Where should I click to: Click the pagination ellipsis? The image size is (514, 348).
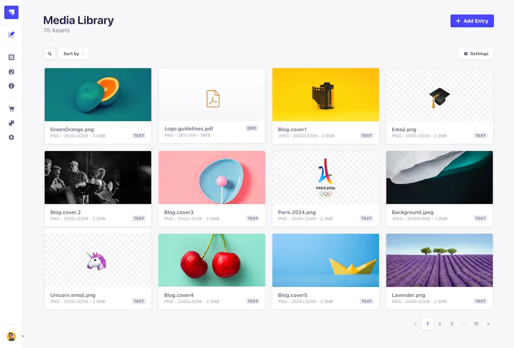(464, 324)
